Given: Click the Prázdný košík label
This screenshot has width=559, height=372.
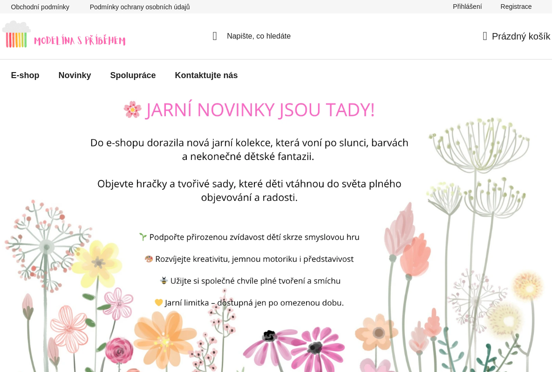Looking at the screenshot, I should pyautogui.click(x=521, y=36).
